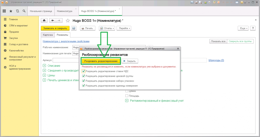Open the CRM и маркетинг section
This screenshot has height=137, width=260.
click(18, 26)
